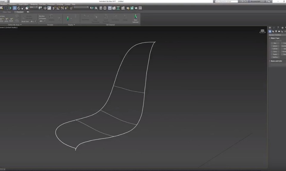Toggle the Scene Explorer

click(101, 8)
